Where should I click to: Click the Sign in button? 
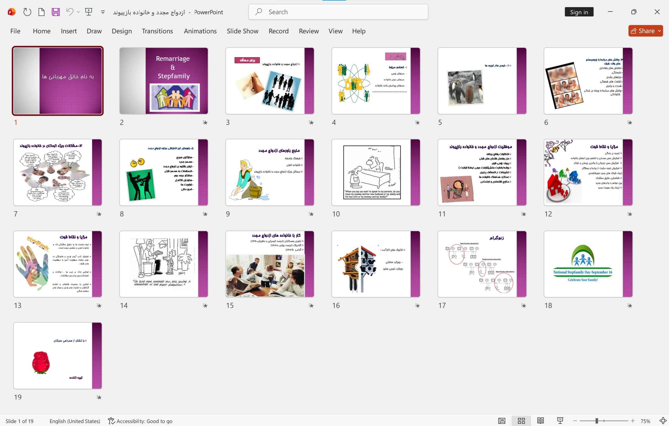[579, 12]
